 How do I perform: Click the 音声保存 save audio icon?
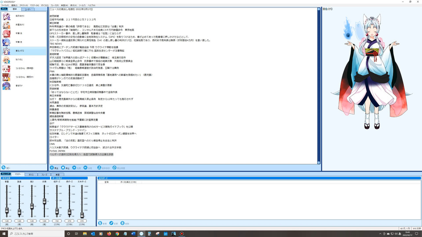(x=99, y=168)
